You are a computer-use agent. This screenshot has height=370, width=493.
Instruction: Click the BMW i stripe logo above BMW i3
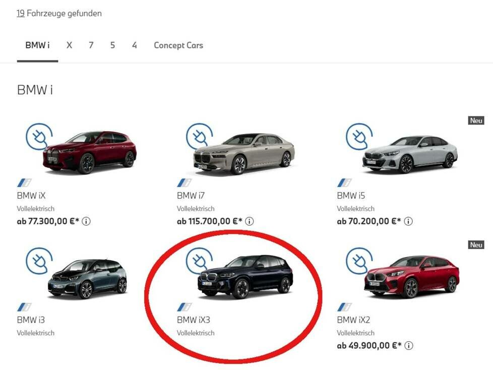click(25, 307)
